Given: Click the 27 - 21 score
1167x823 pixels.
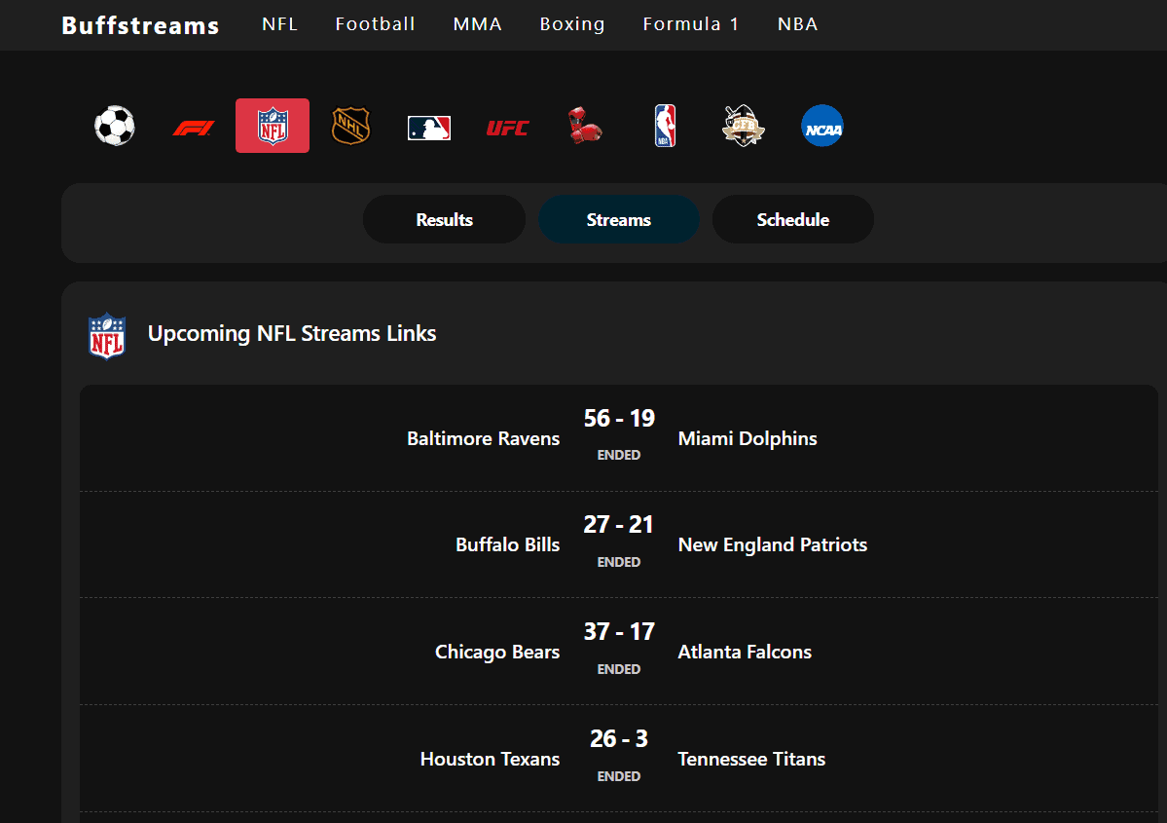Looking at the screenshot, I should tap(618, 525).
